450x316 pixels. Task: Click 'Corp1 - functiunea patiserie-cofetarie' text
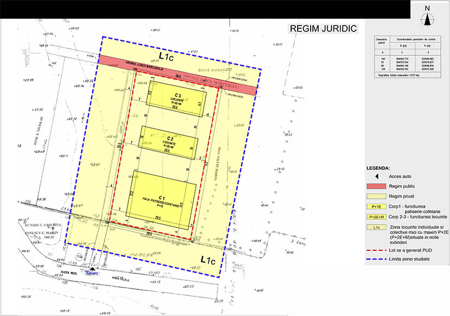point(415,209)
